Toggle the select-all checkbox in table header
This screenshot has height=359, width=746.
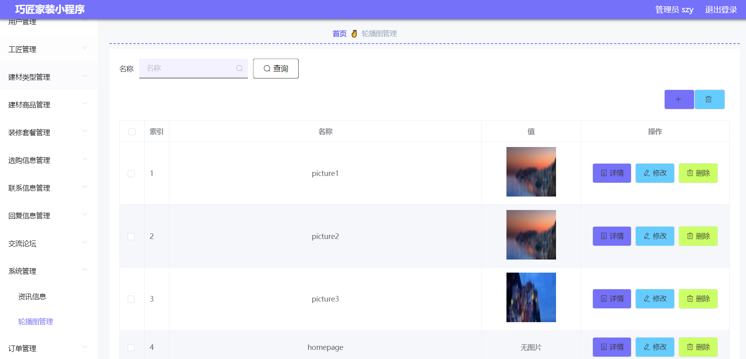pos(132,131)
